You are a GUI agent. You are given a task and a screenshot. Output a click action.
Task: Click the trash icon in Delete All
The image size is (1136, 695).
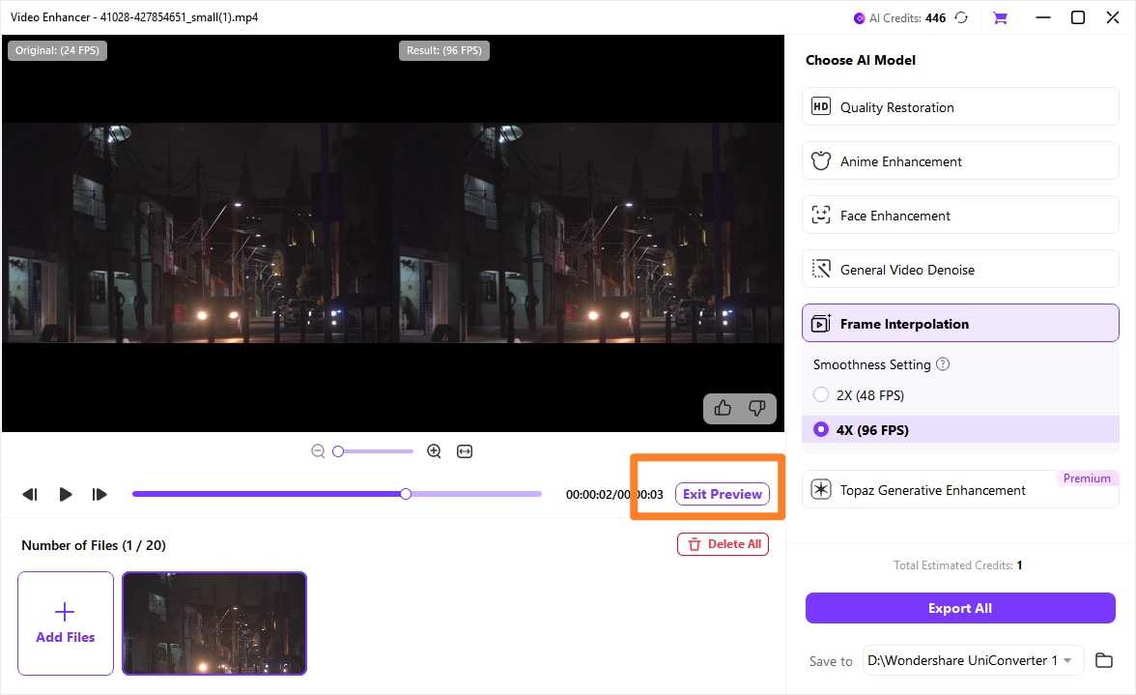pos(694,544)
